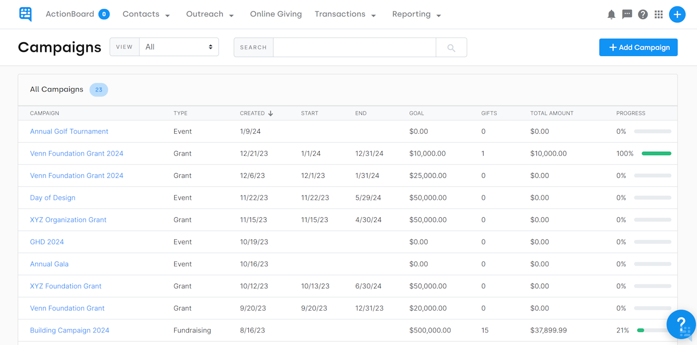Toggle the Goal column sorting
697x345 pixels.
click(x=417, y=113)
